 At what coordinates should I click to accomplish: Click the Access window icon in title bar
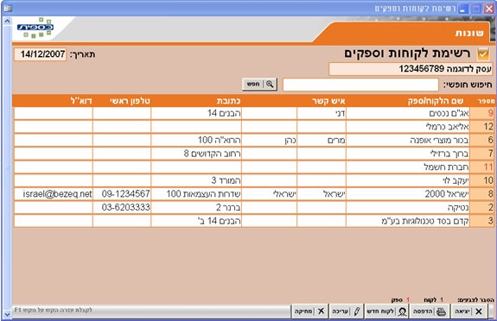(x=8, y=9)
